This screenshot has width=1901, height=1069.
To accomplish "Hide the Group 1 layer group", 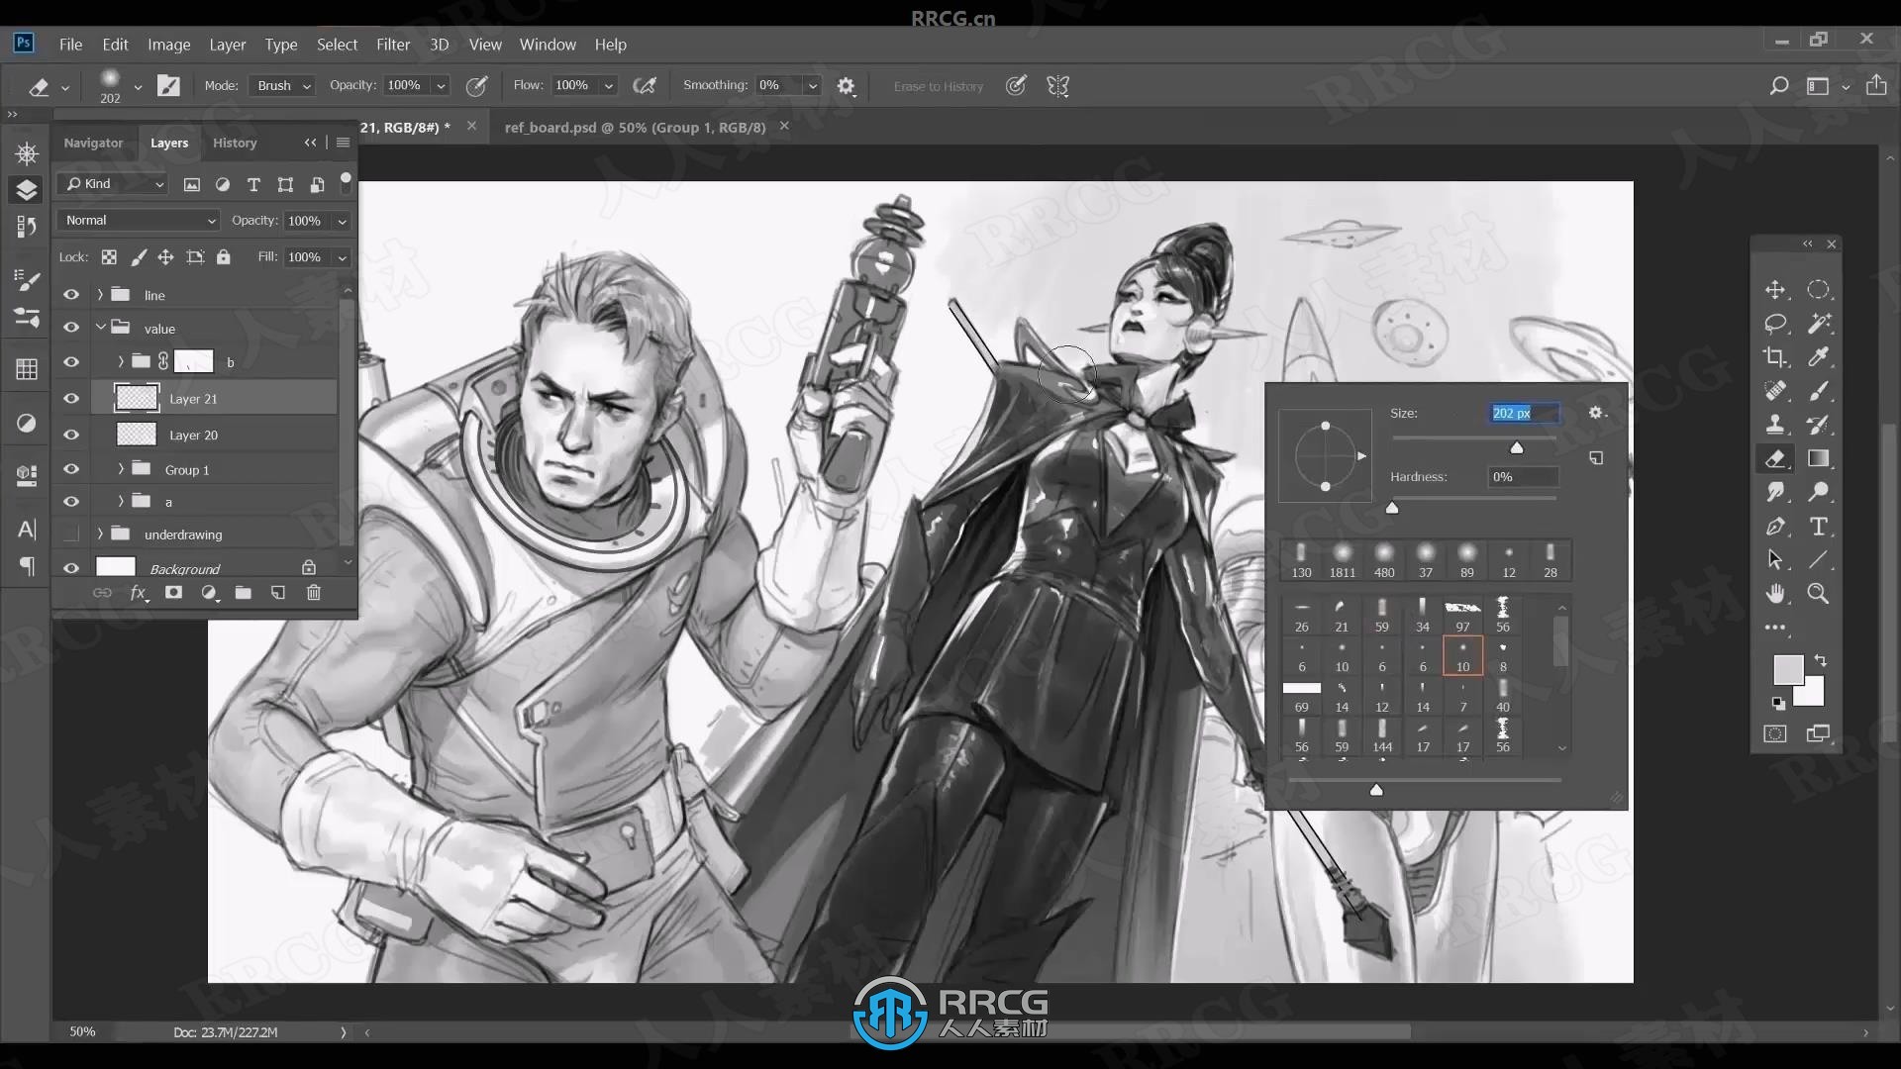I will (x=71, y=469).
